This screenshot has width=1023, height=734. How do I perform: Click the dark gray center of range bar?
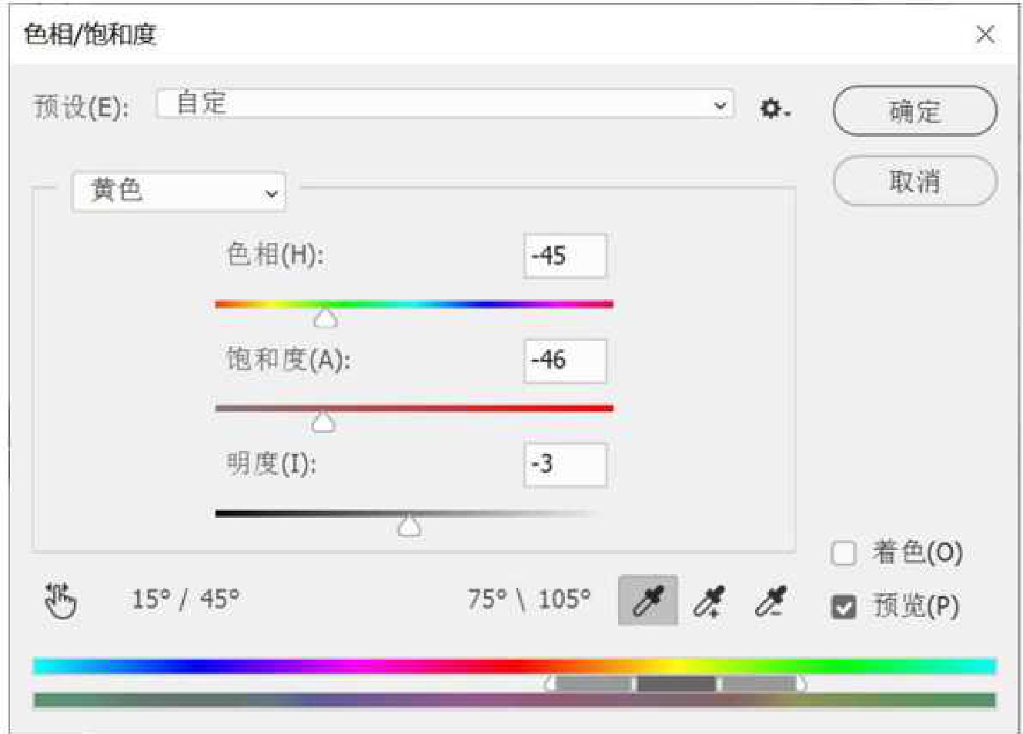(x=676, y=683)
